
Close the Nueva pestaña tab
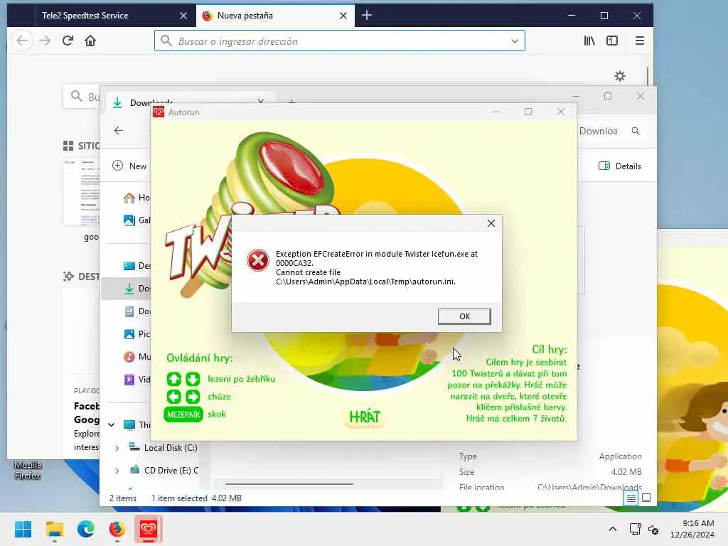click(x=343, y=16)
